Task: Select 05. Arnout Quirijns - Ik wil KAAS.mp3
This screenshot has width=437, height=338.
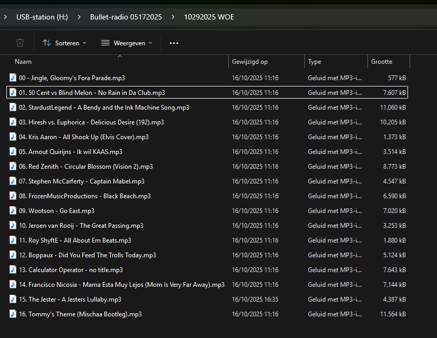Action: pos(71,152)
